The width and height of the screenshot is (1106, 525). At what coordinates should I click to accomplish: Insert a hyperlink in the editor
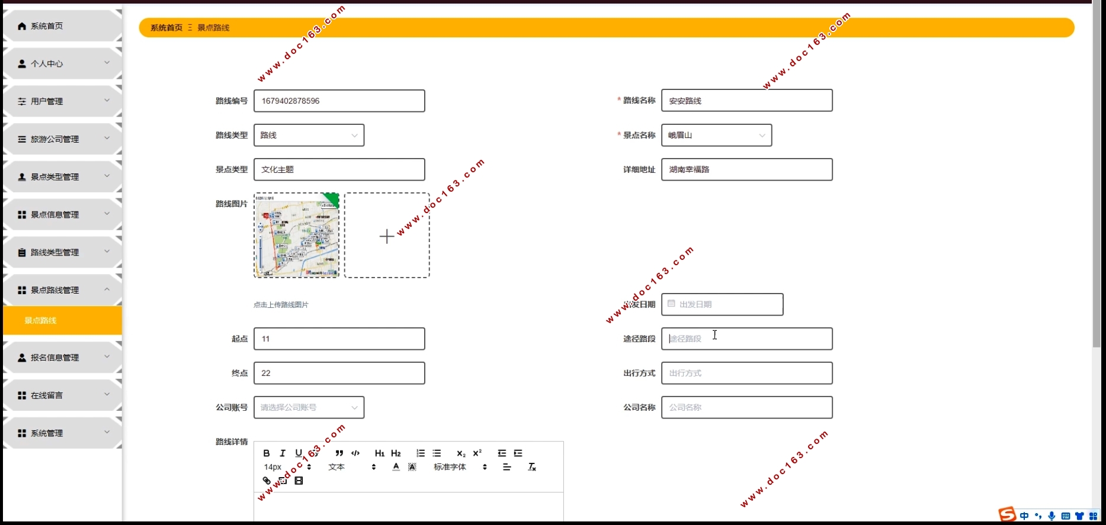point(267,481)
